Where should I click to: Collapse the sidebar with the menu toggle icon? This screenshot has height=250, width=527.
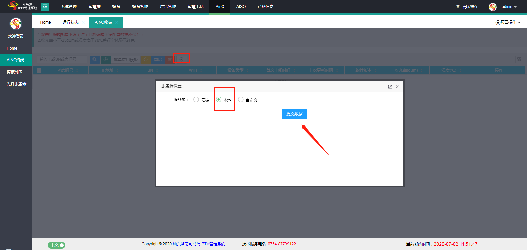tap(45, 7)
